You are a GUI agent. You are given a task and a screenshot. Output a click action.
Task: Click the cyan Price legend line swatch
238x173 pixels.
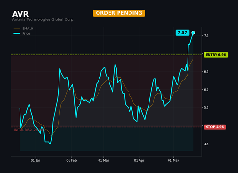point(17,33)
